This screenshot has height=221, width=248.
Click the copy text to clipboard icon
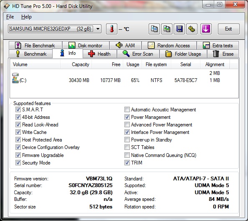point(154,29)
